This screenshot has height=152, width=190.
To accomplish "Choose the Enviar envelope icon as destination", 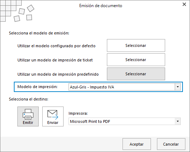I will point(53,116).
